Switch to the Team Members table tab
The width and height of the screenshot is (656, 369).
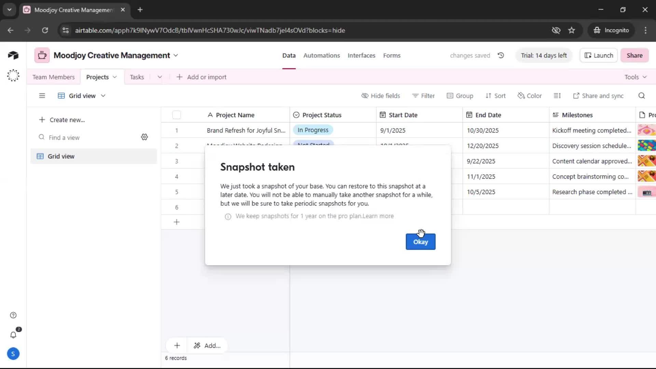click(53, 77)
